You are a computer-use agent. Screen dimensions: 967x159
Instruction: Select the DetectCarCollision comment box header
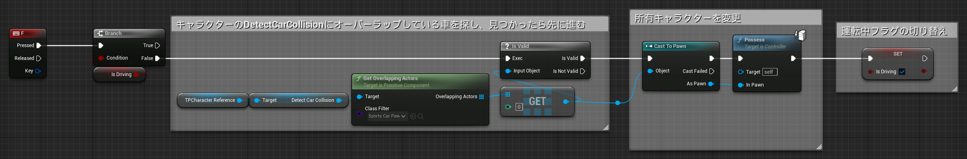coord(390,25)
